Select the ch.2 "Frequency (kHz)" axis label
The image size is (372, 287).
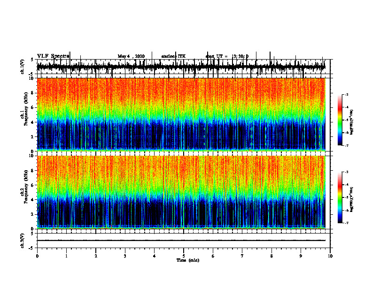26,187
